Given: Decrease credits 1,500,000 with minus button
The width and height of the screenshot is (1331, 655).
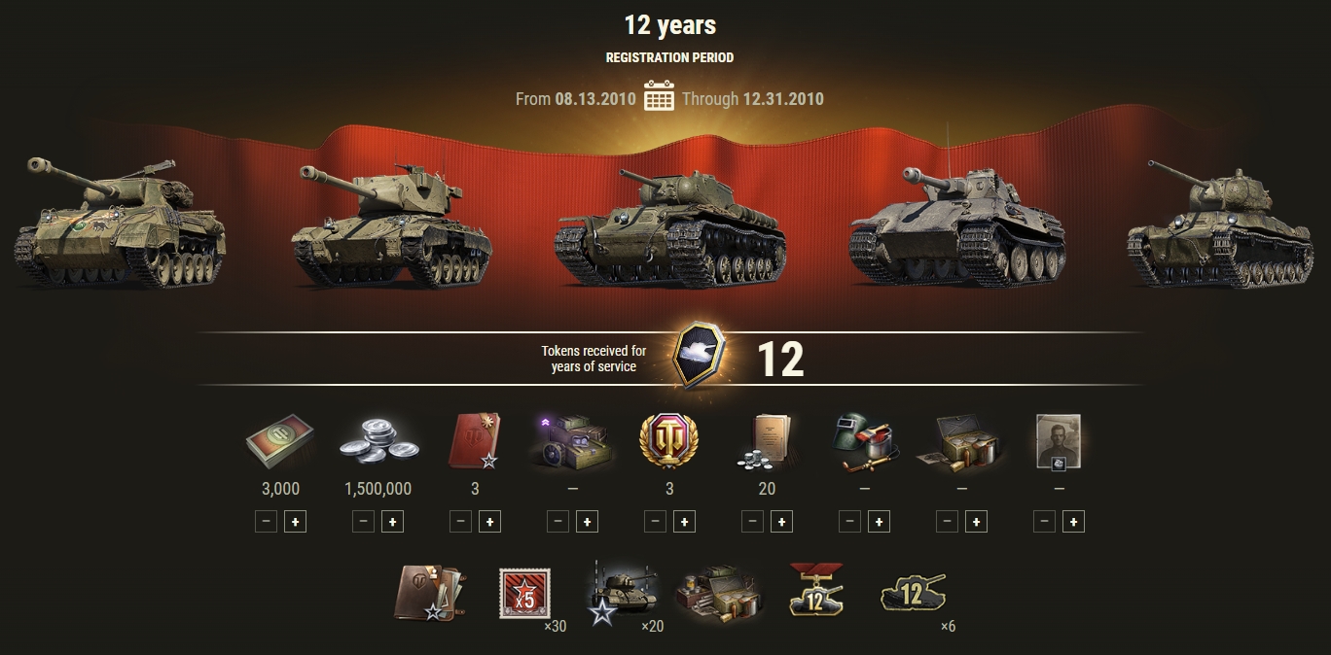Looking at the screenshot, I should click(x=363, y=522).
